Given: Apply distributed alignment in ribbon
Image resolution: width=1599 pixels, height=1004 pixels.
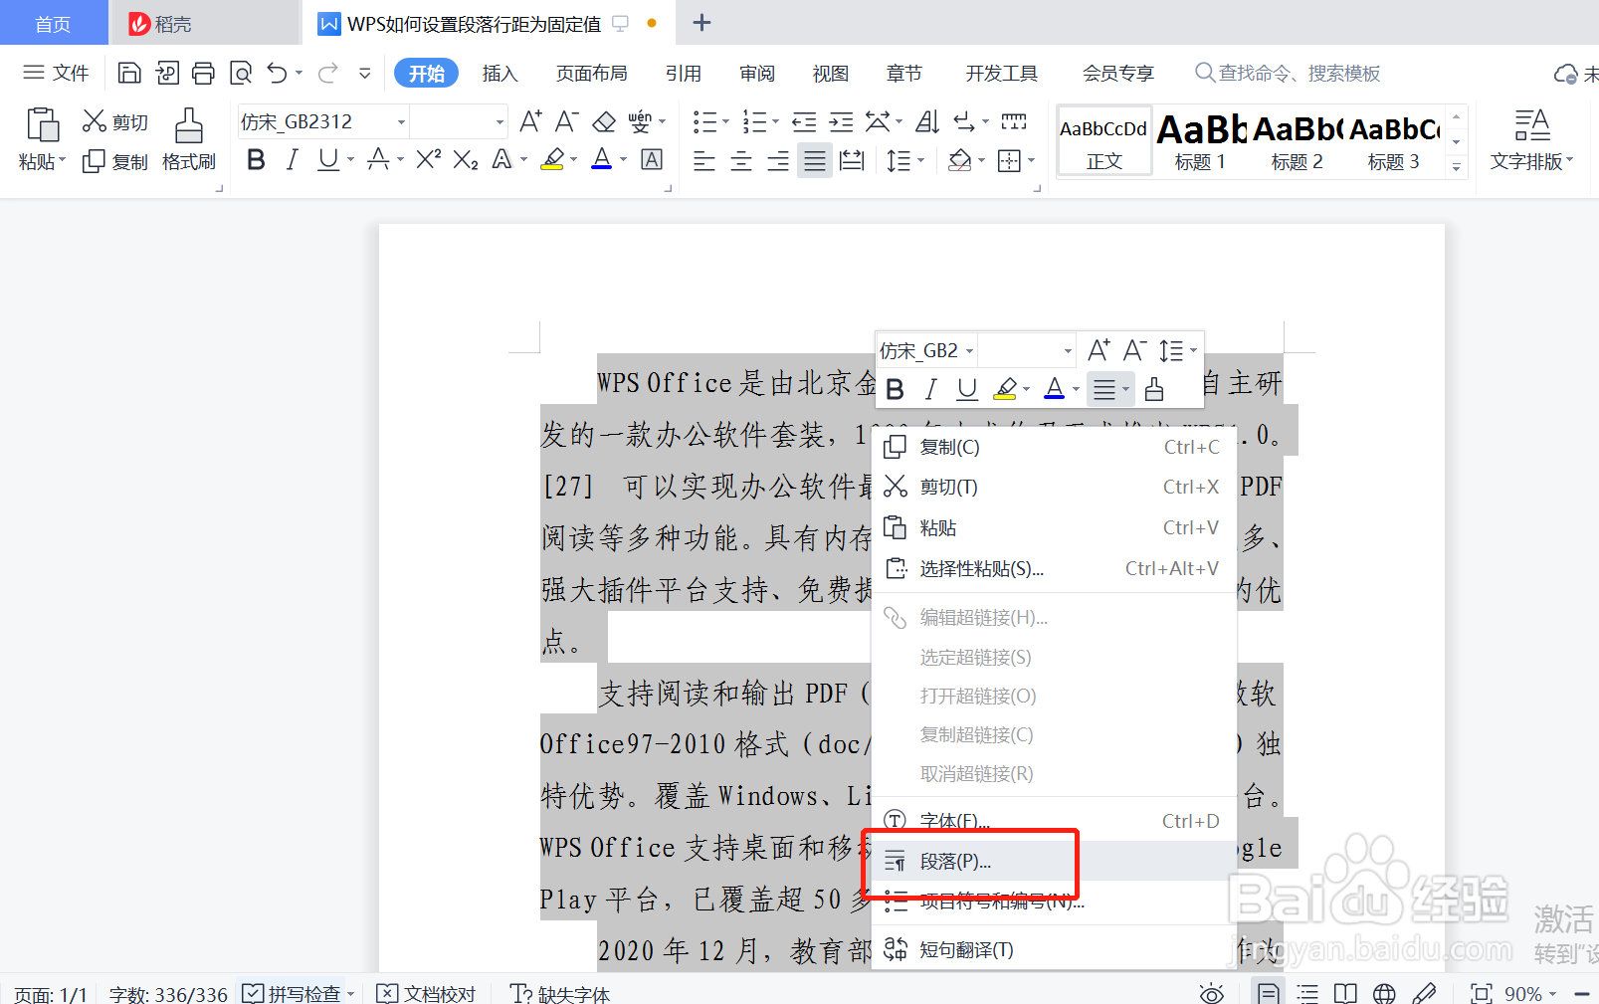Looking at the screenshot, I should (x=852, y=160).
